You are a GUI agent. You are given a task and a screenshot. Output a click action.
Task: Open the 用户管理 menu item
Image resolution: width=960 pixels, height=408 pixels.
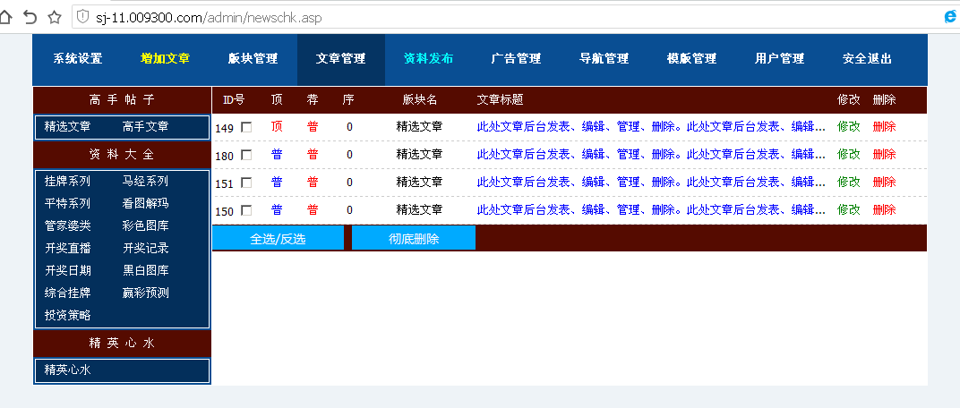[779, 59]
